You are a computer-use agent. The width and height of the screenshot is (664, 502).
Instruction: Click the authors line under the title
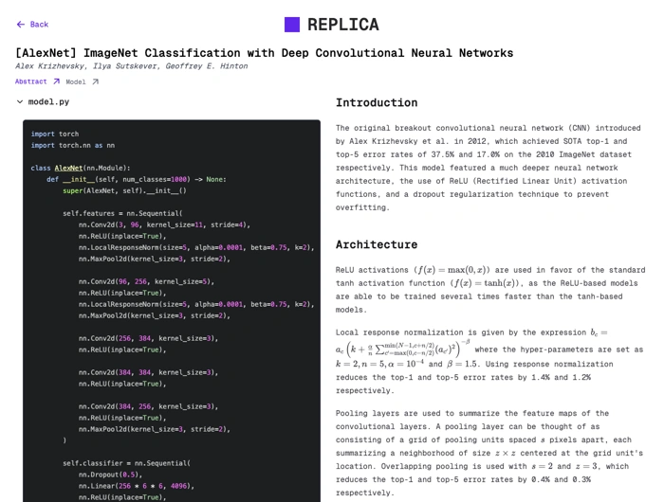131,66
